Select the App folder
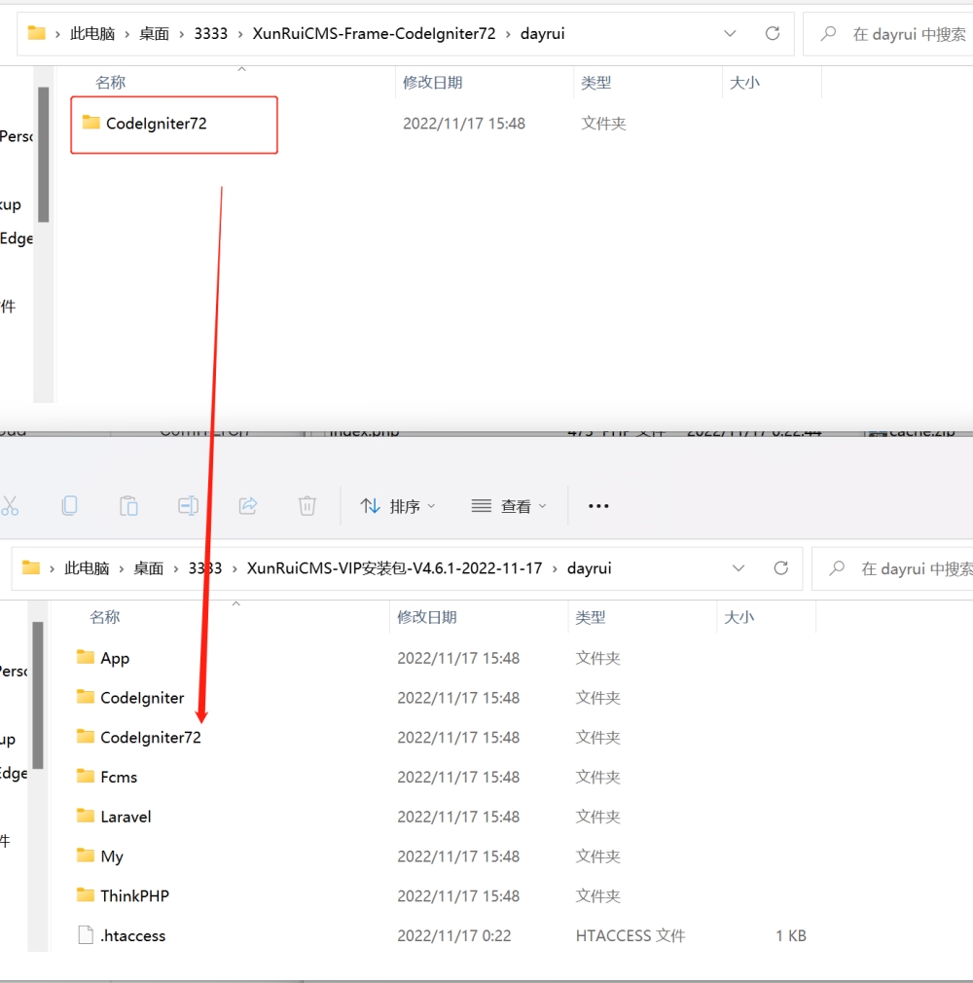 [x=115, y=658]
